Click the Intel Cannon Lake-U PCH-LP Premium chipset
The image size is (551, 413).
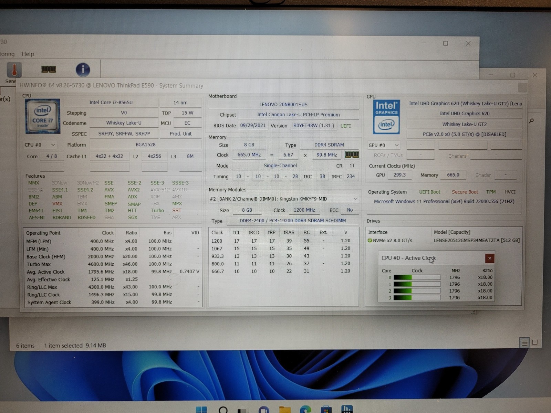[298, 115]
